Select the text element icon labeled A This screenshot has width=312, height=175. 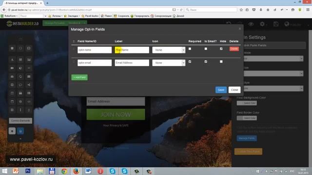[x=12, y=60]
